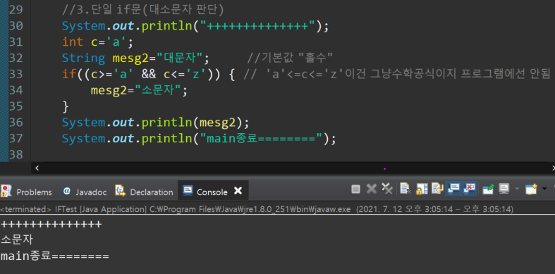The height and width of the screenshot is (274, 555).
Task: Pin the Console view
Action: coord(489,189)
